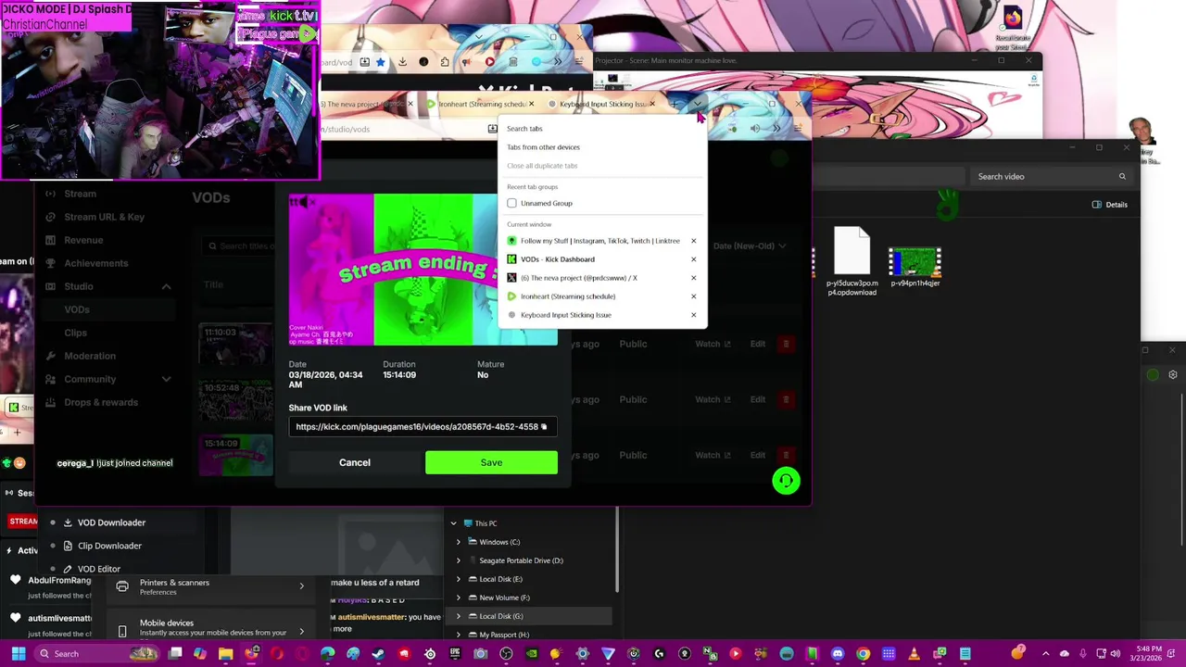Close The neva project X tab entry

click(693, 278)
